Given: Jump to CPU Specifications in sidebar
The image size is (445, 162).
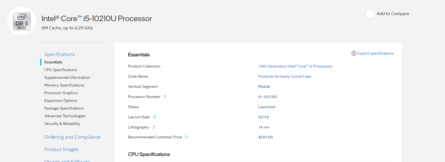Looking at the screenshot, I should [x=61, y=70].
